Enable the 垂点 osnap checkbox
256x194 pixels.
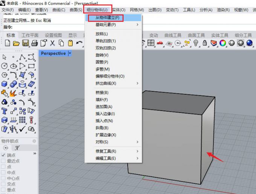click(3, 190)
